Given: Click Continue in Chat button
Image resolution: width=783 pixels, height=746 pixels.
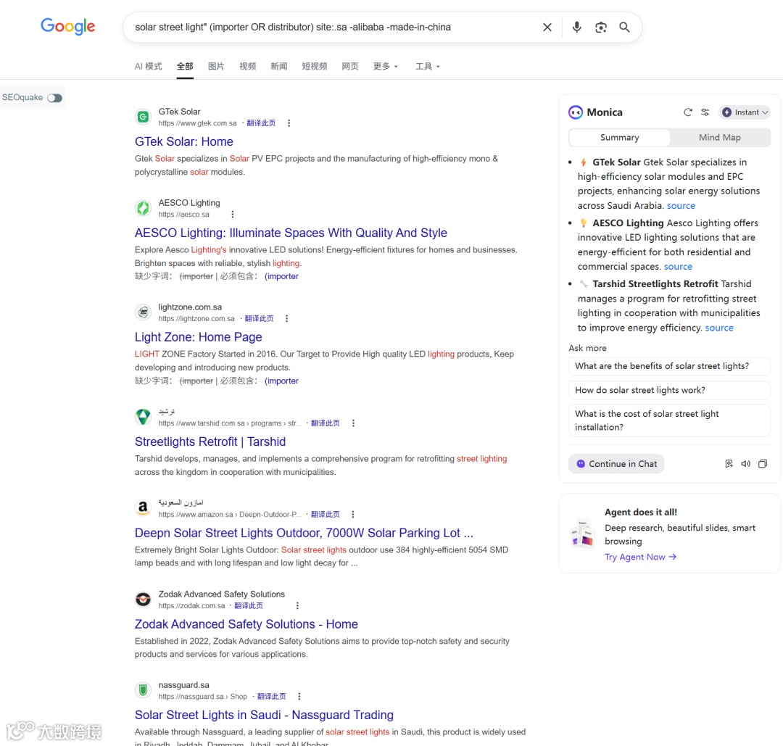Looking at the screenshot, I should tap(616, 464).
